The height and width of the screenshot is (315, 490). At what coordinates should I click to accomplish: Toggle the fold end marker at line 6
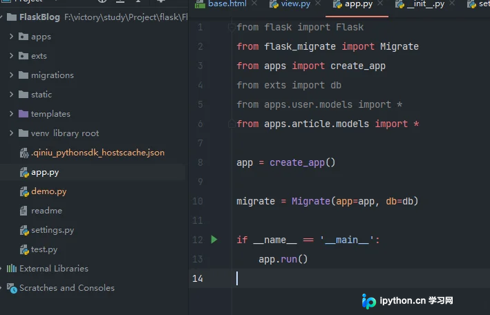coord(232,124)
